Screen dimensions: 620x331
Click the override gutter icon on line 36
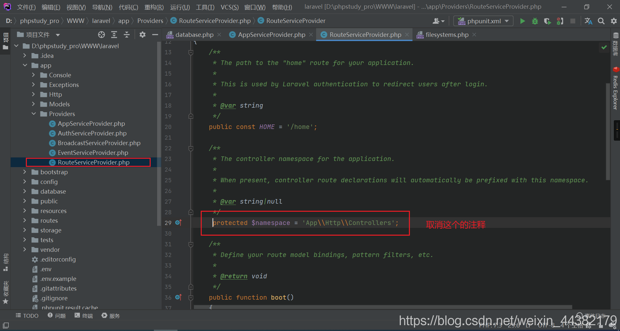pos(178,297)
